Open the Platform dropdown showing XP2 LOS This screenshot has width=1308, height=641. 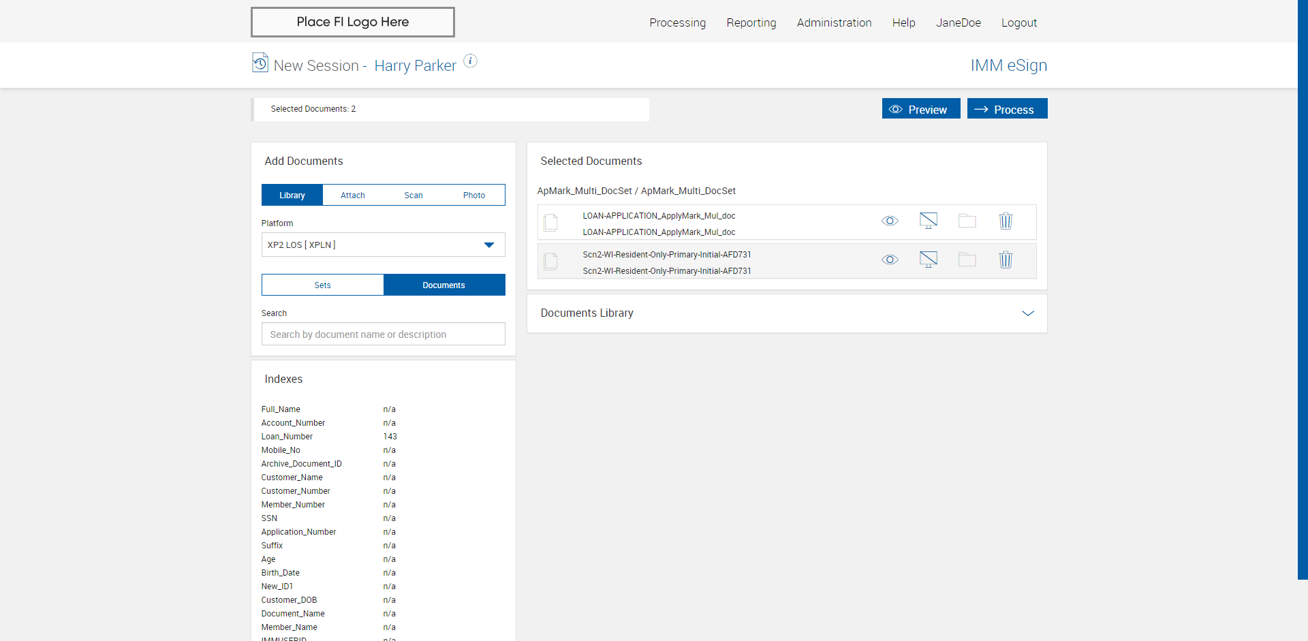[x=383, y=245]
